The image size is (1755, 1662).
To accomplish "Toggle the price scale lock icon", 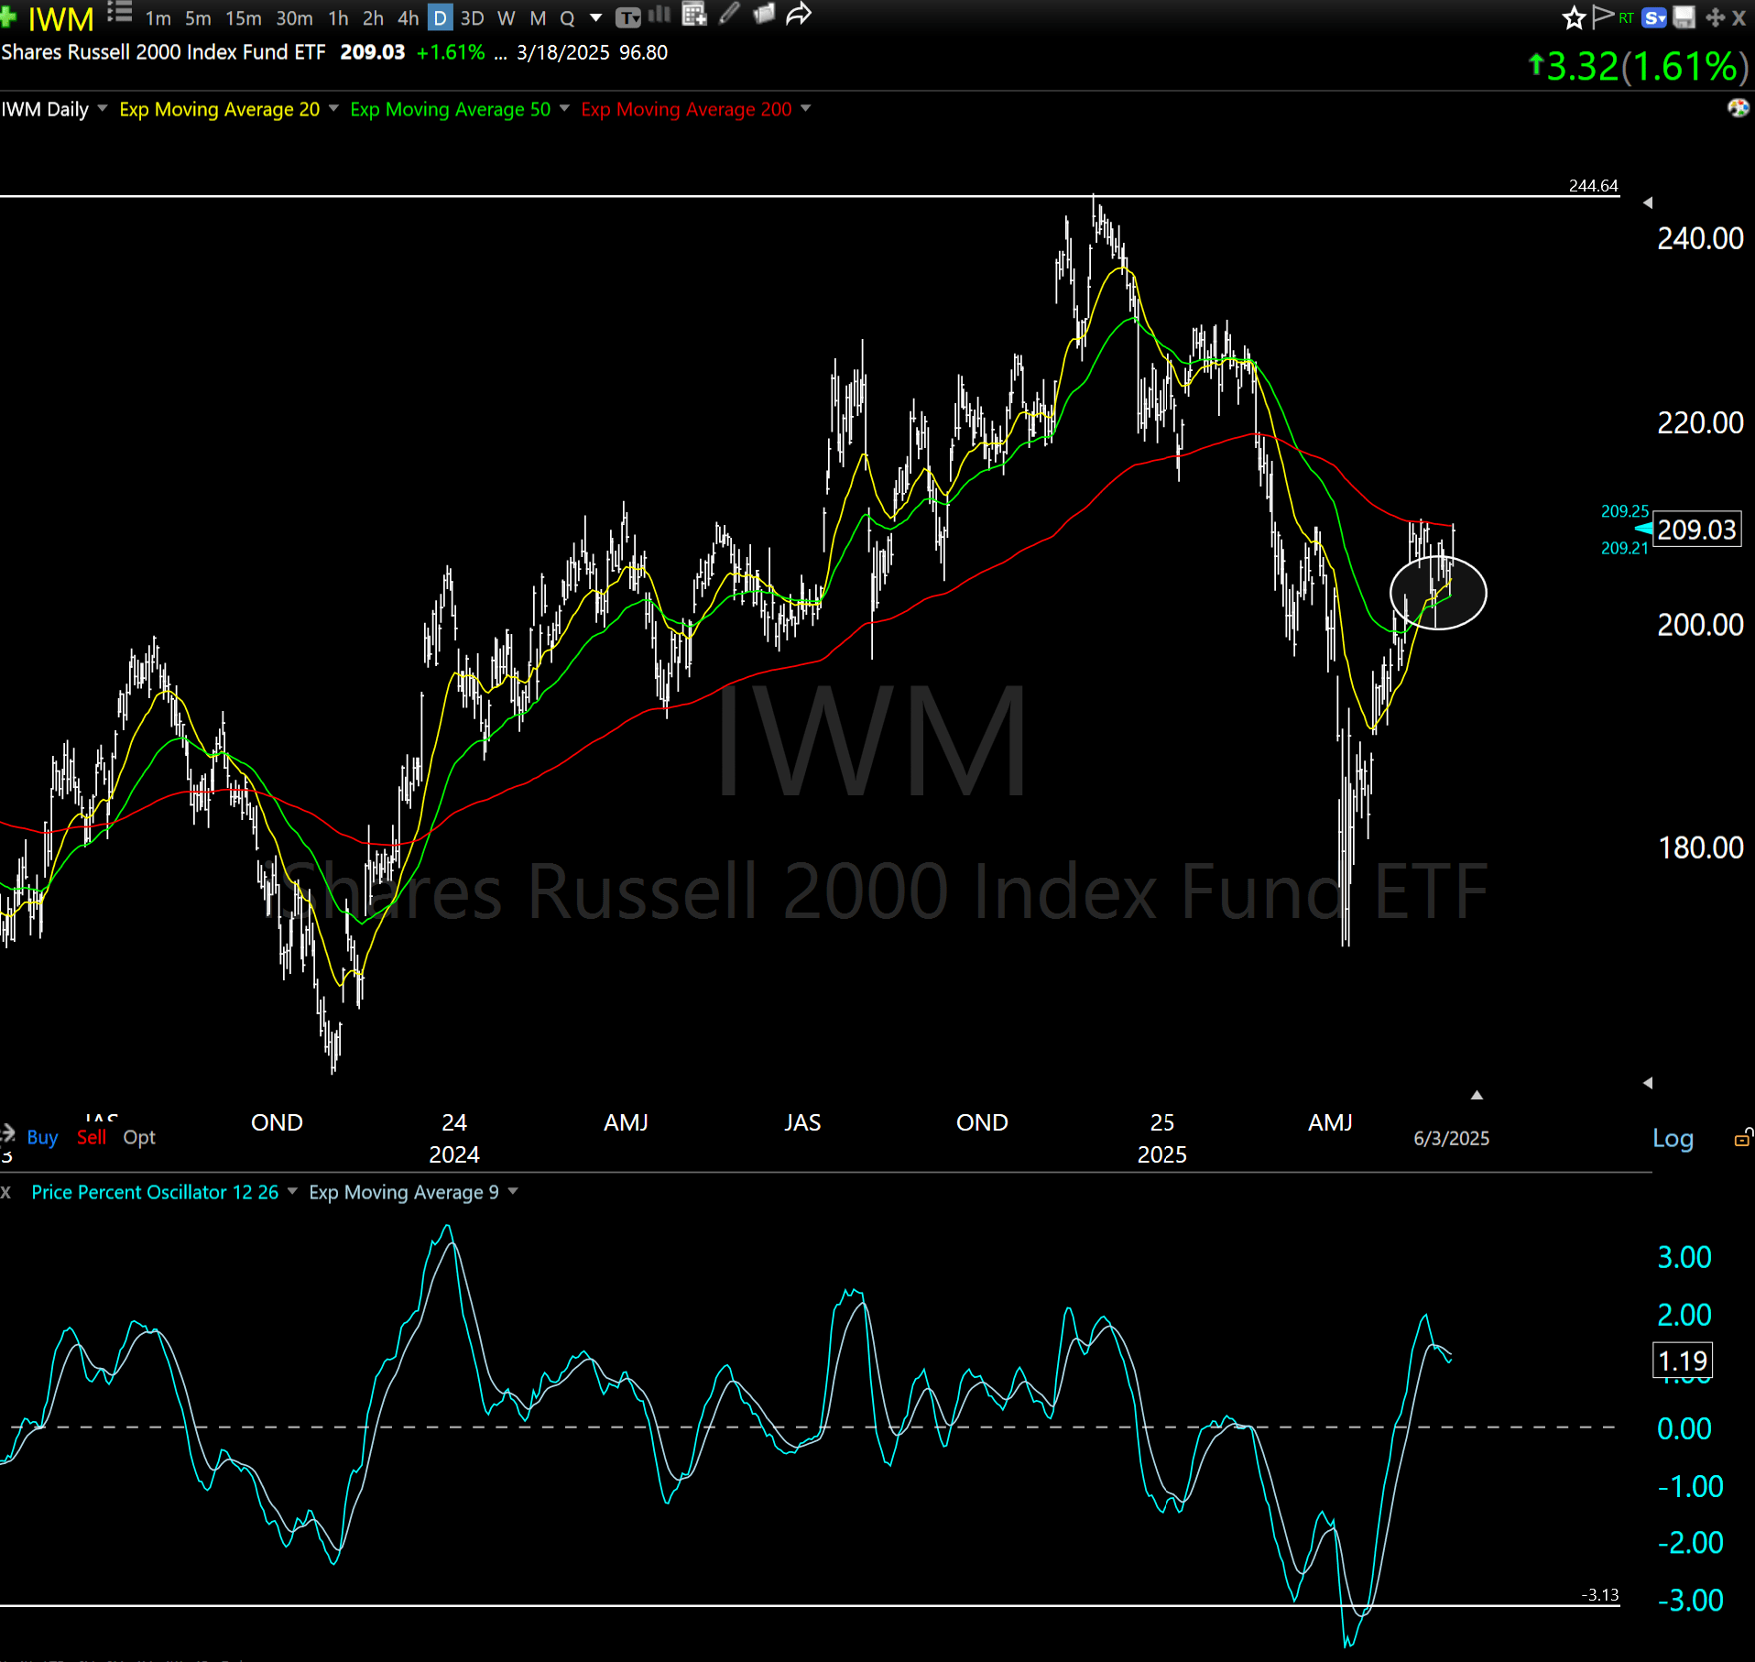I will click(1743, 1138).
